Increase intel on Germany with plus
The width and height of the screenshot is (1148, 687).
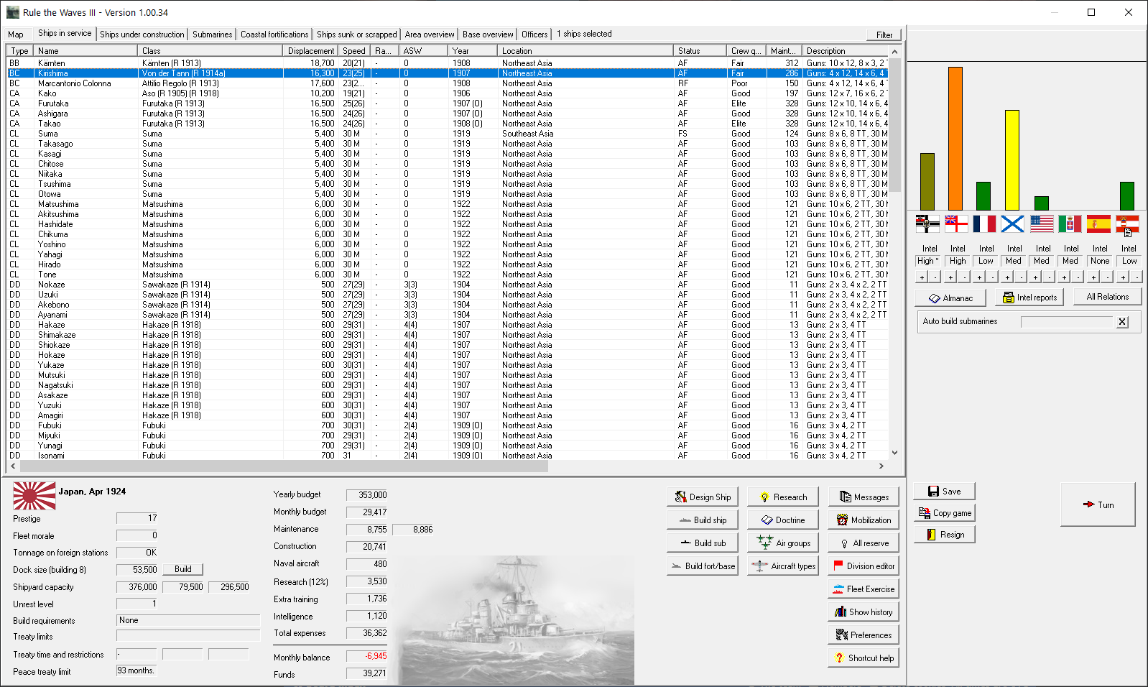click(922, 277)
